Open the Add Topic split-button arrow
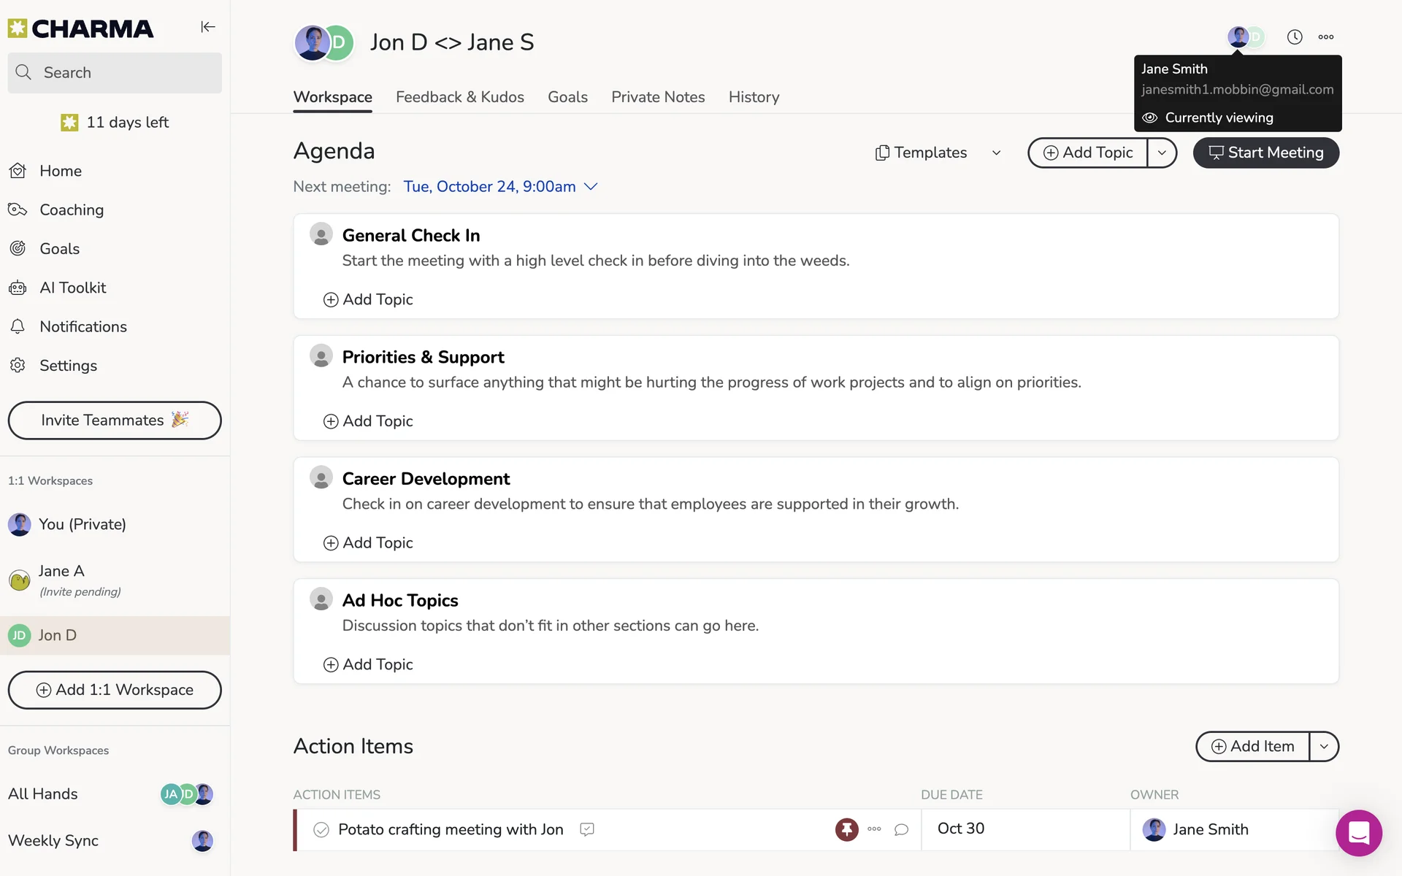 1162,153
